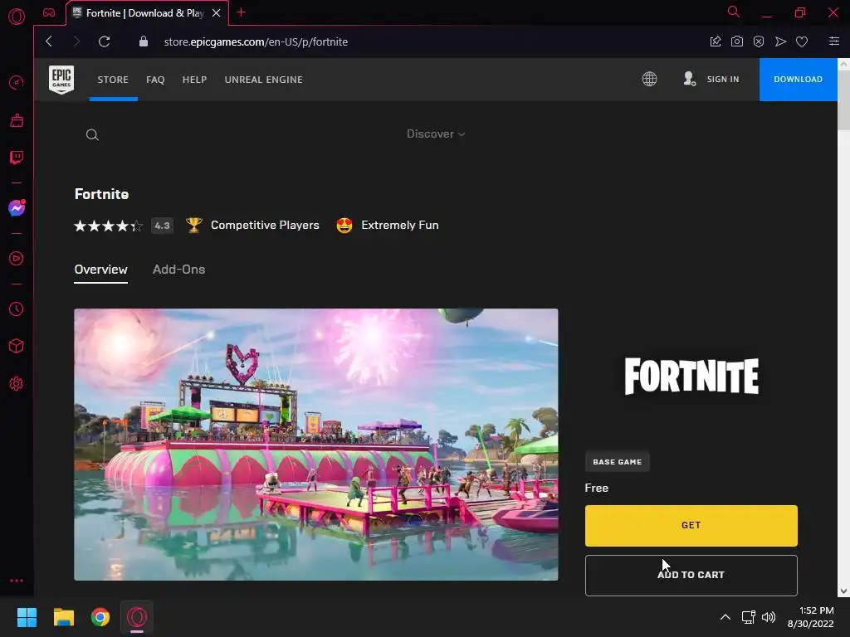Open History clock icon in sidebar

point(17,309)
